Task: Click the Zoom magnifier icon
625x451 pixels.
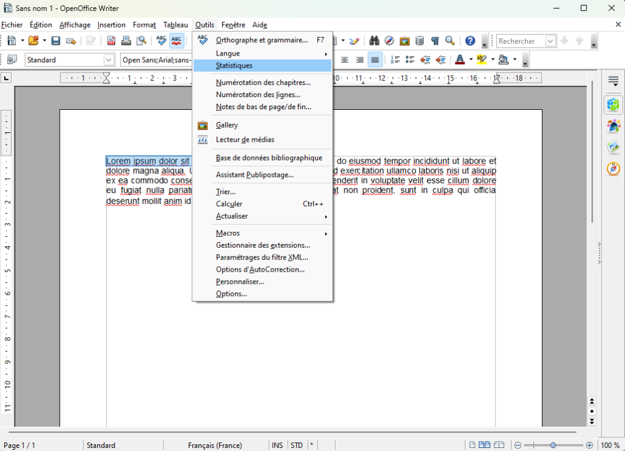Action: (x=450, y=41)
